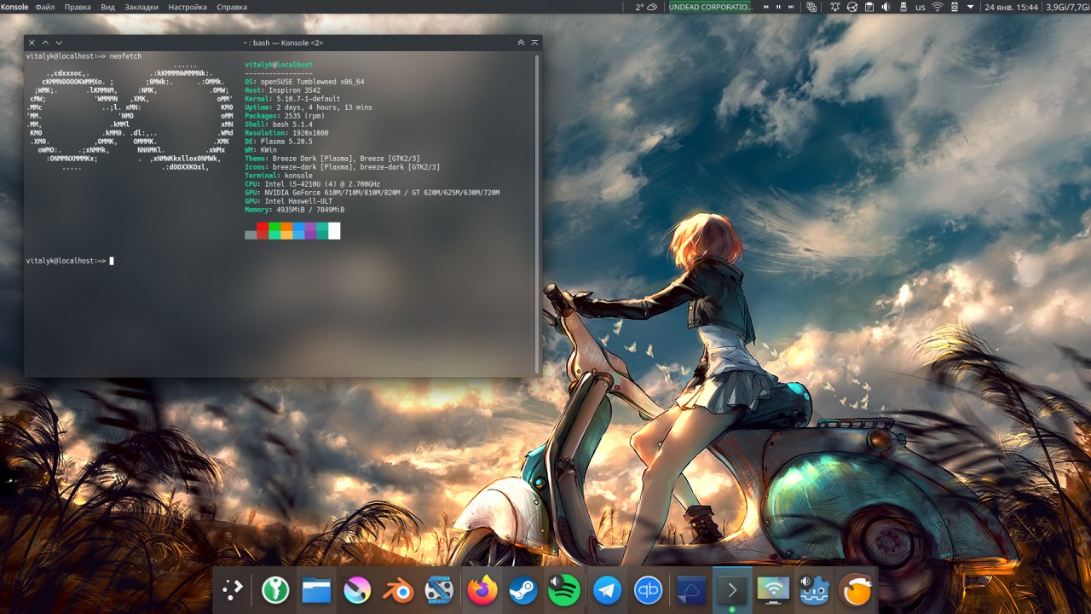Launch Firefox from the dock
This screenshot has height=614, width=1091.
tap(482, 590)
